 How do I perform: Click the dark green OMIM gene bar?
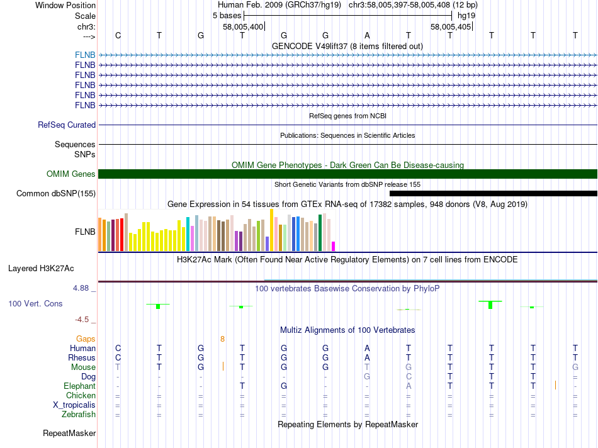347,174
